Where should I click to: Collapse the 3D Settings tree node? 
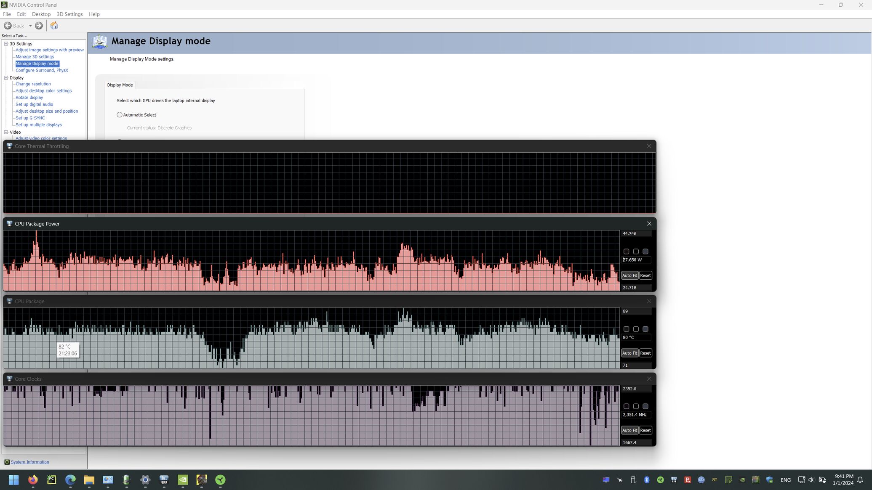coord(6,44)
